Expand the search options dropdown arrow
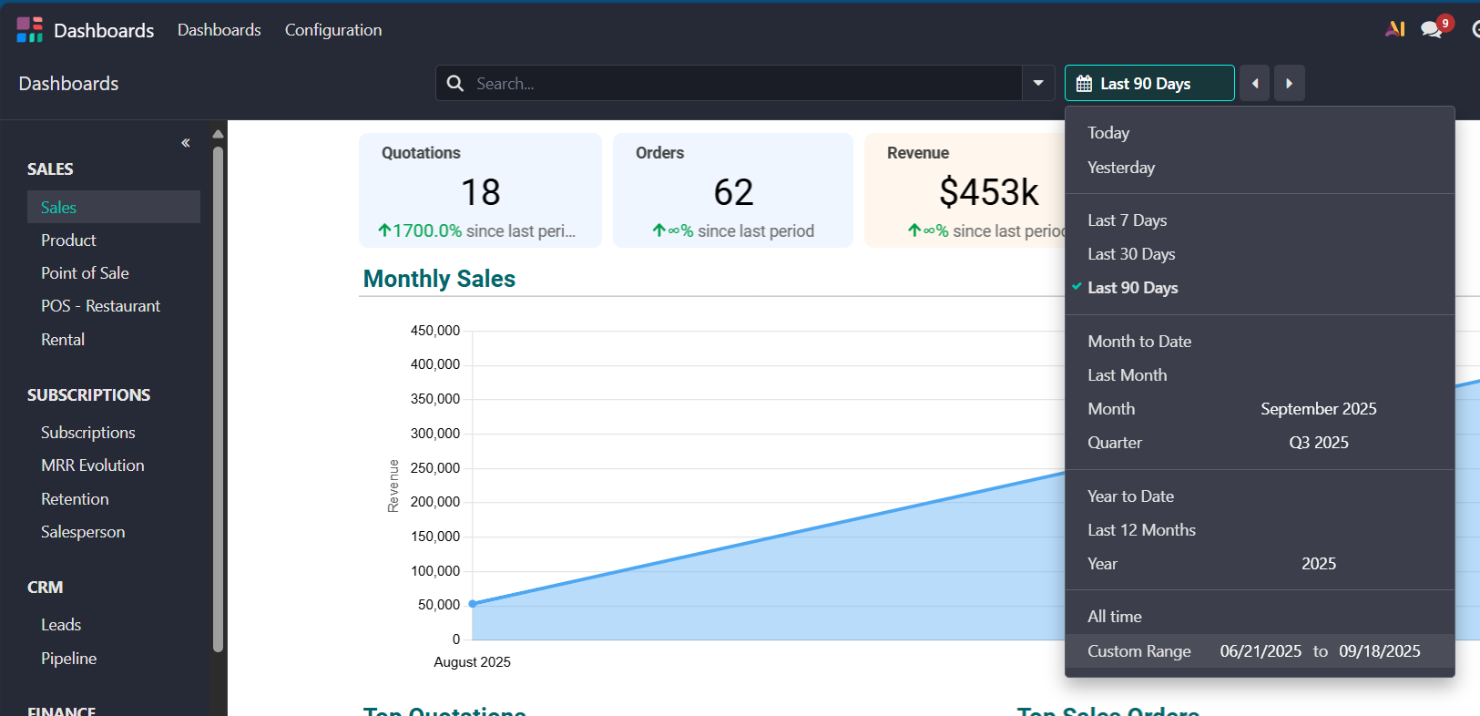1480x716 pixels. 1037,84
